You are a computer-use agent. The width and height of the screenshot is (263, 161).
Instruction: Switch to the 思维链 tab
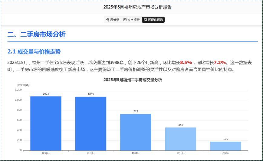tap(113, 20)
